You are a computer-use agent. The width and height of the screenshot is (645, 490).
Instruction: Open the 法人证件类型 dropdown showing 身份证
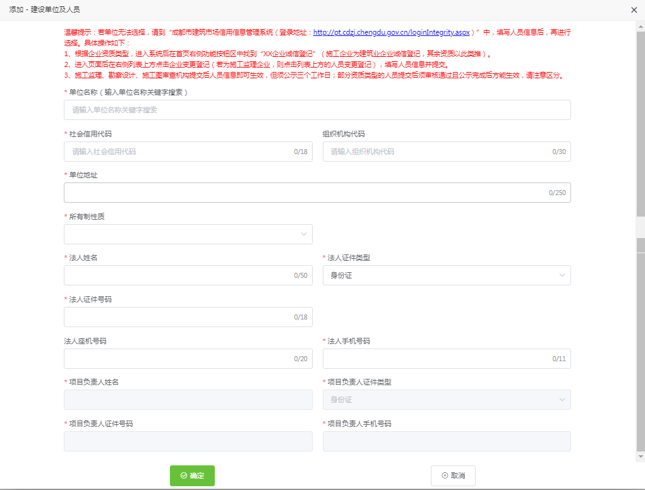point(447,275)
